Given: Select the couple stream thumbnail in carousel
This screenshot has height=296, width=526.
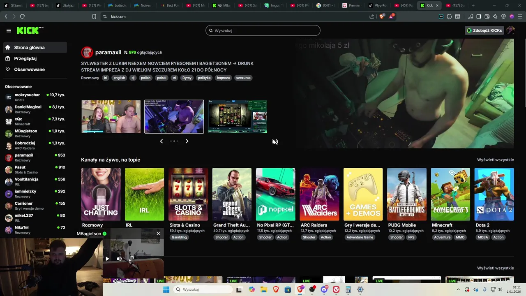Looking at the screenshot, I should point(111,116).
